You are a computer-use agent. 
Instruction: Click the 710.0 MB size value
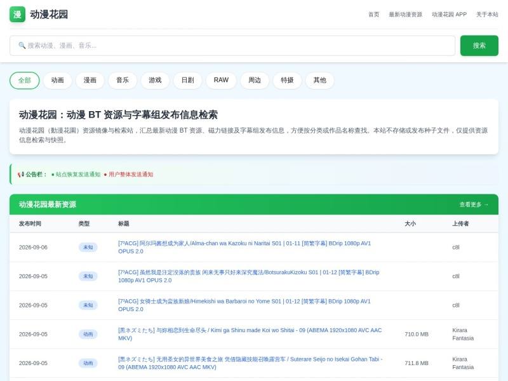417,334
